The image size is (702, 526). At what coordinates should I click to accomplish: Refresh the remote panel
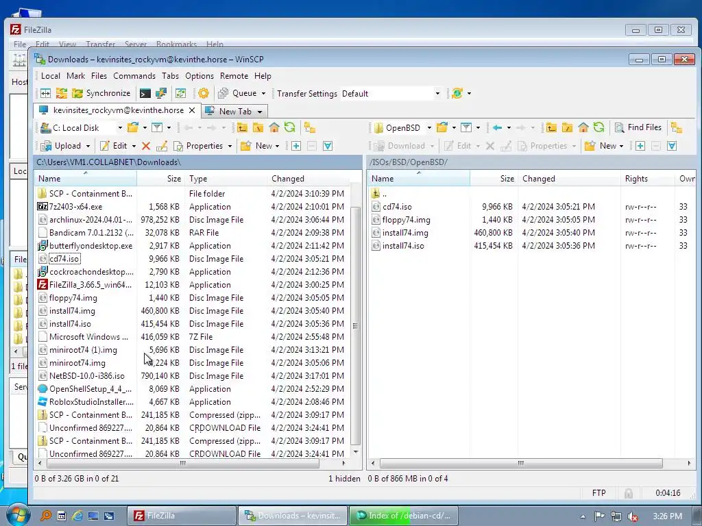tap(598, 127)
